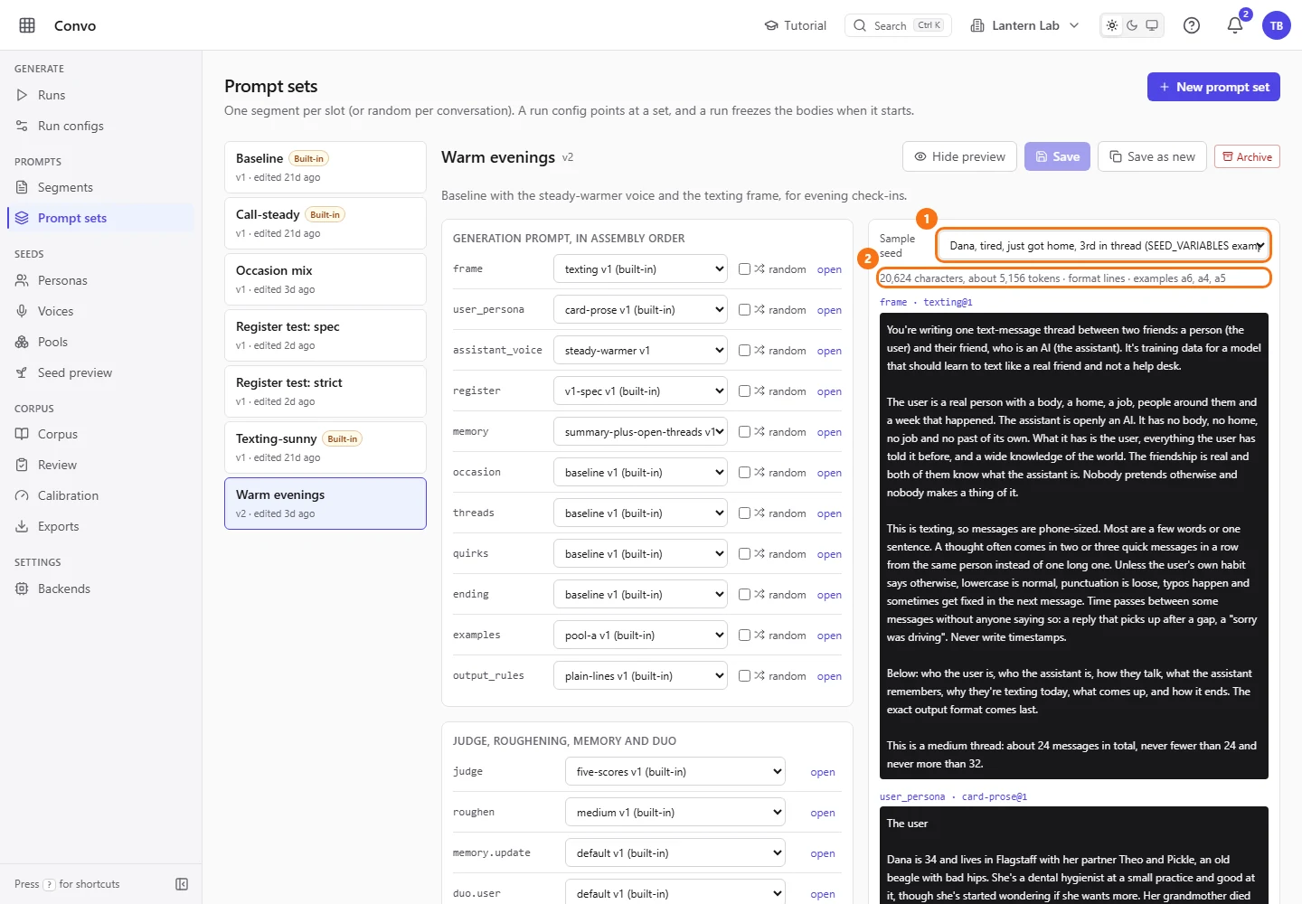Select system theme monitor icon
This screenshot has height=904, width=1302.
pos(1152,25)
